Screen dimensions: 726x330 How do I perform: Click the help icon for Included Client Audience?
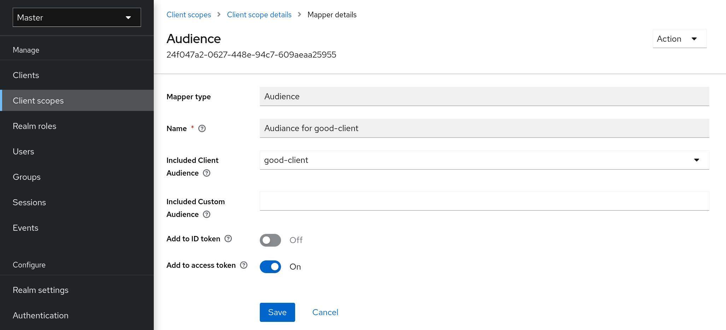(207, 173)
